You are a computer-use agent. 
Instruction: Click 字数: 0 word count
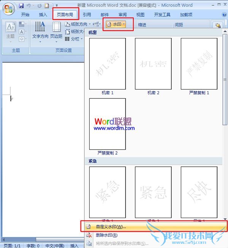pos(33,246)
